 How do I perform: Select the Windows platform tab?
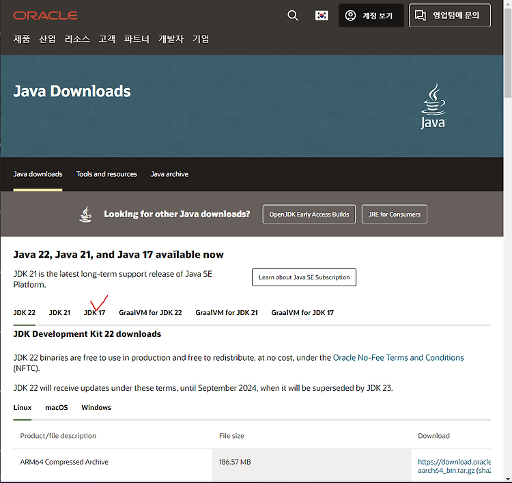[96, 408]
